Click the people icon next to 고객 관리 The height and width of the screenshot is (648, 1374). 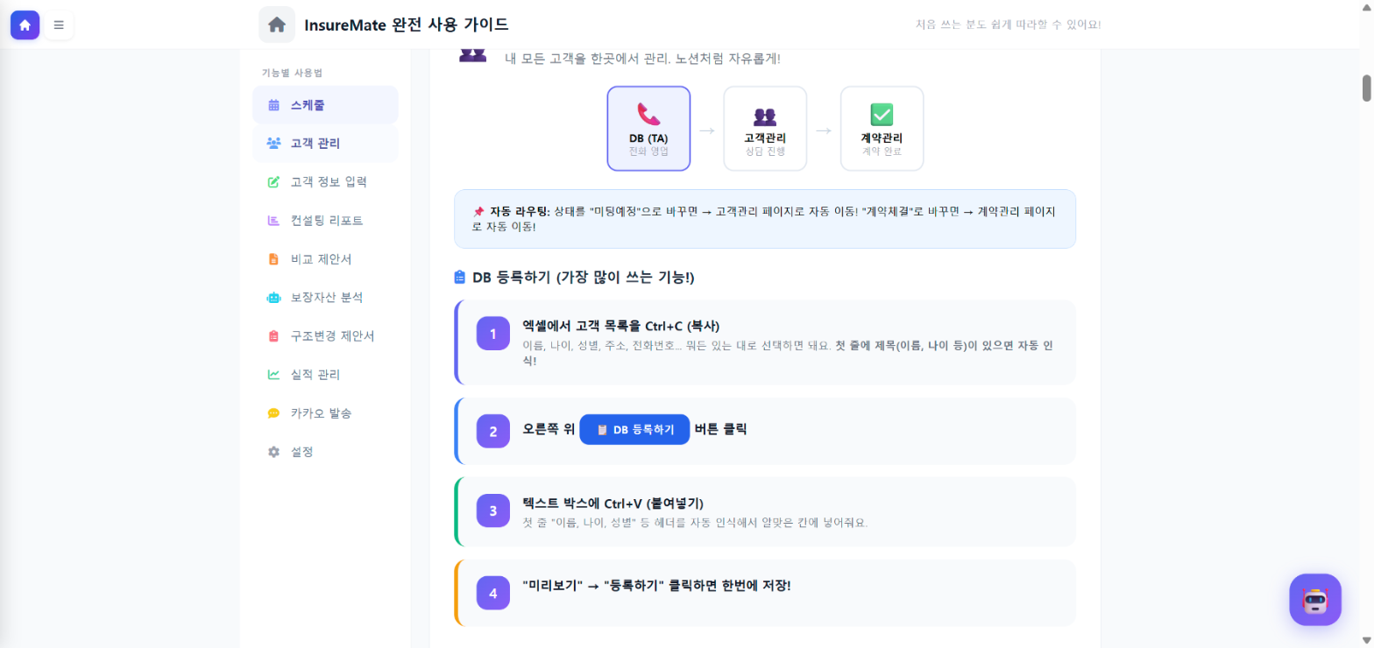[273, 144]
